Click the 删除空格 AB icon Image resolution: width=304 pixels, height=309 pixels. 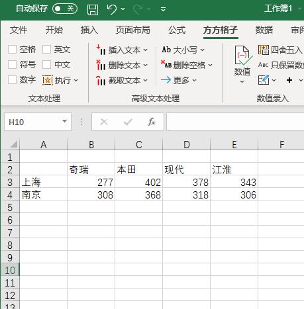(x=166, y=65)
